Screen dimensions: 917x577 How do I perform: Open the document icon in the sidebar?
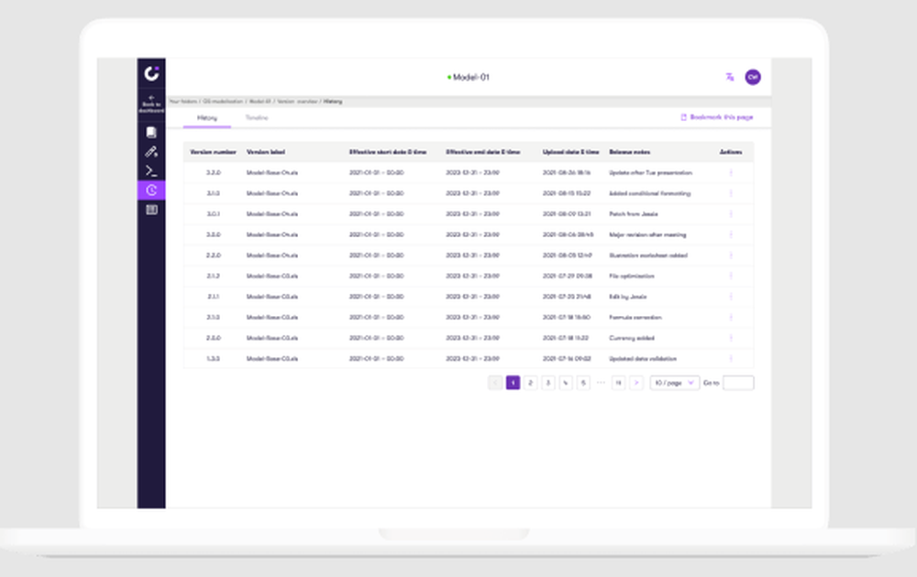click(x=151, y=133)
